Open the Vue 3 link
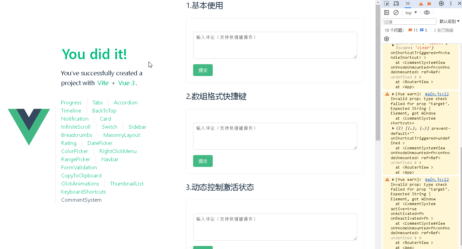 126,83
